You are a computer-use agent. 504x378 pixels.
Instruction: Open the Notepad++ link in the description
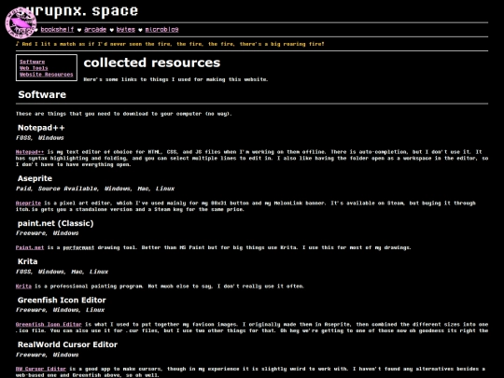[30, 152]
